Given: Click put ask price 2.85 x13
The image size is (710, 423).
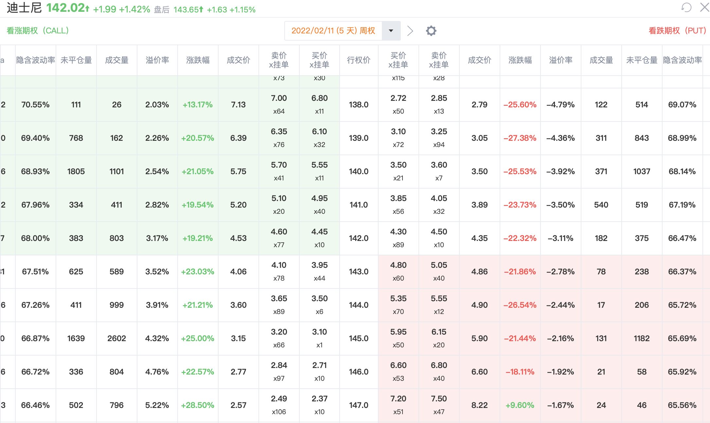Looking at the screenshot, I should 439,105.
